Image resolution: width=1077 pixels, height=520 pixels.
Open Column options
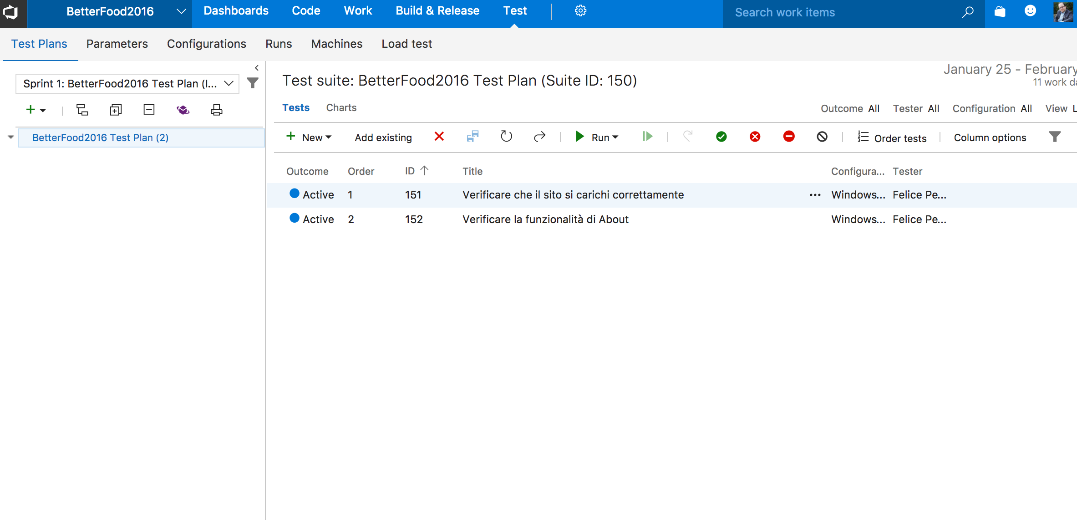pyautogui.click(x=990, y=138)
